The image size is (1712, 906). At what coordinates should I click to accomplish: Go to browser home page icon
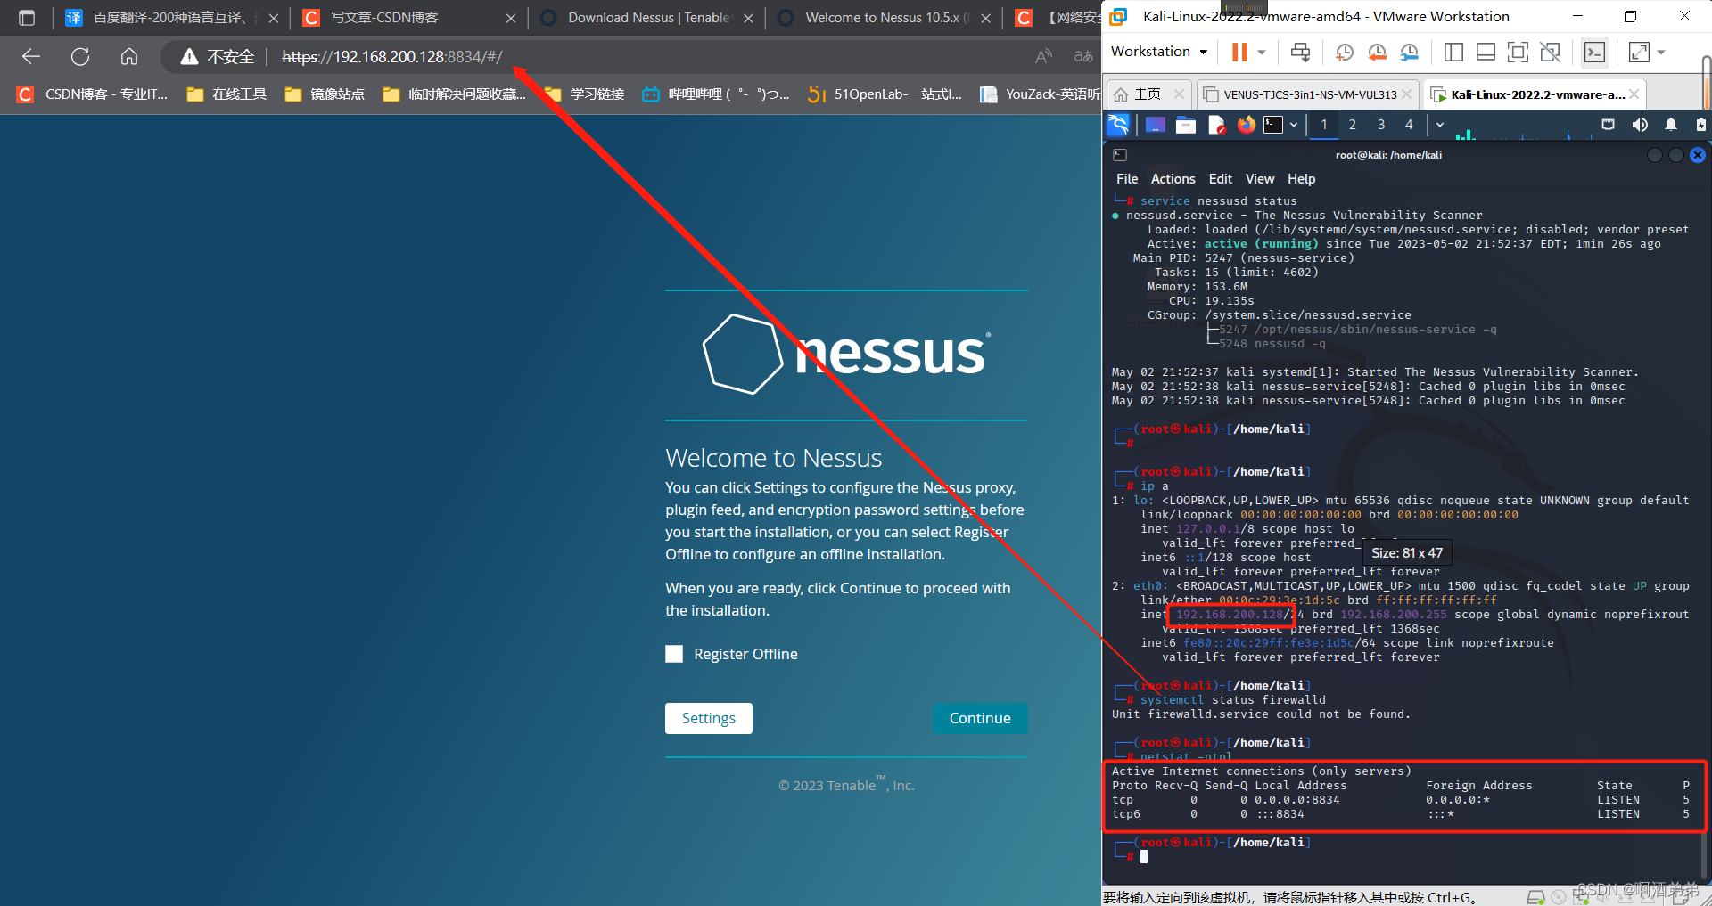pyautogui.click(x=129, y=57)
